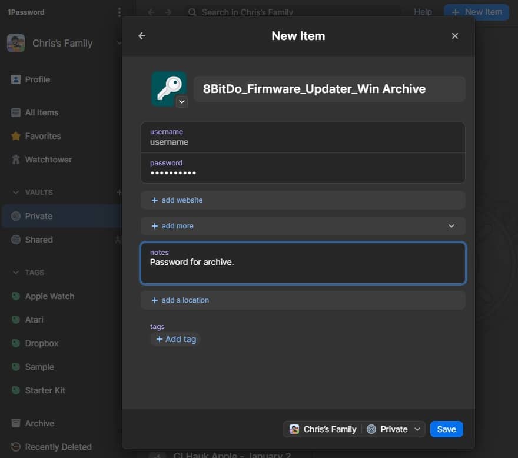The image size is (518, 458).
Task: Click the search magnifier icon
Action: [192, 12]
